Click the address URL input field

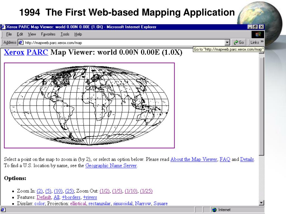[x=123, y=43]
